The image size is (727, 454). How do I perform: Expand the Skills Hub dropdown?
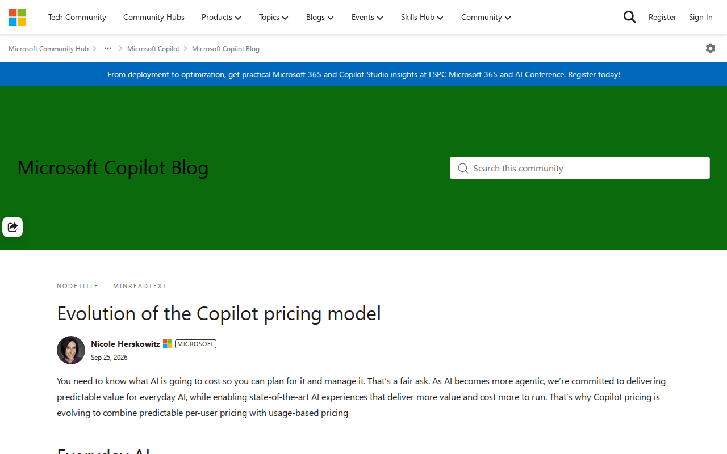[x=422, y=17]
